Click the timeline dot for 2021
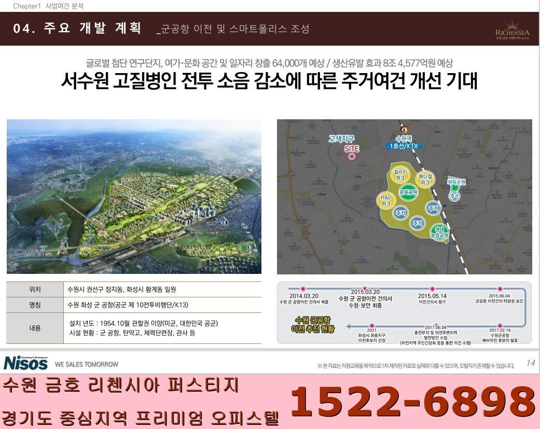This screenshot has width=540, height=429. coord(371,326)
